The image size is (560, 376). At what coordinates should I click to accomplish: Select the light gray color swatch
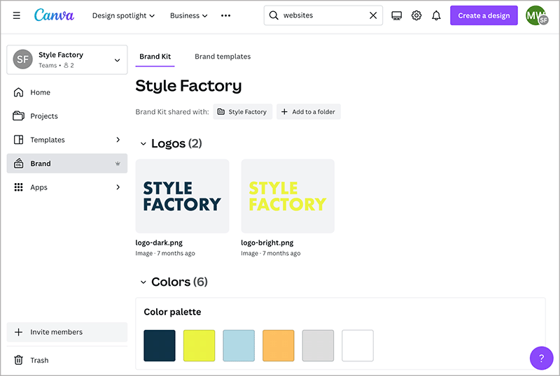(318, 345)
